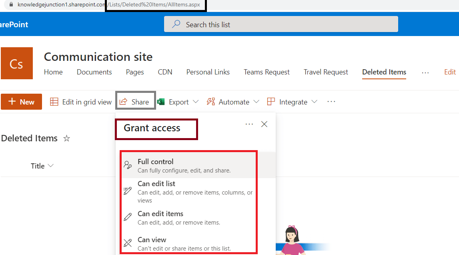Select the Can view permission option

click(152, 239)
